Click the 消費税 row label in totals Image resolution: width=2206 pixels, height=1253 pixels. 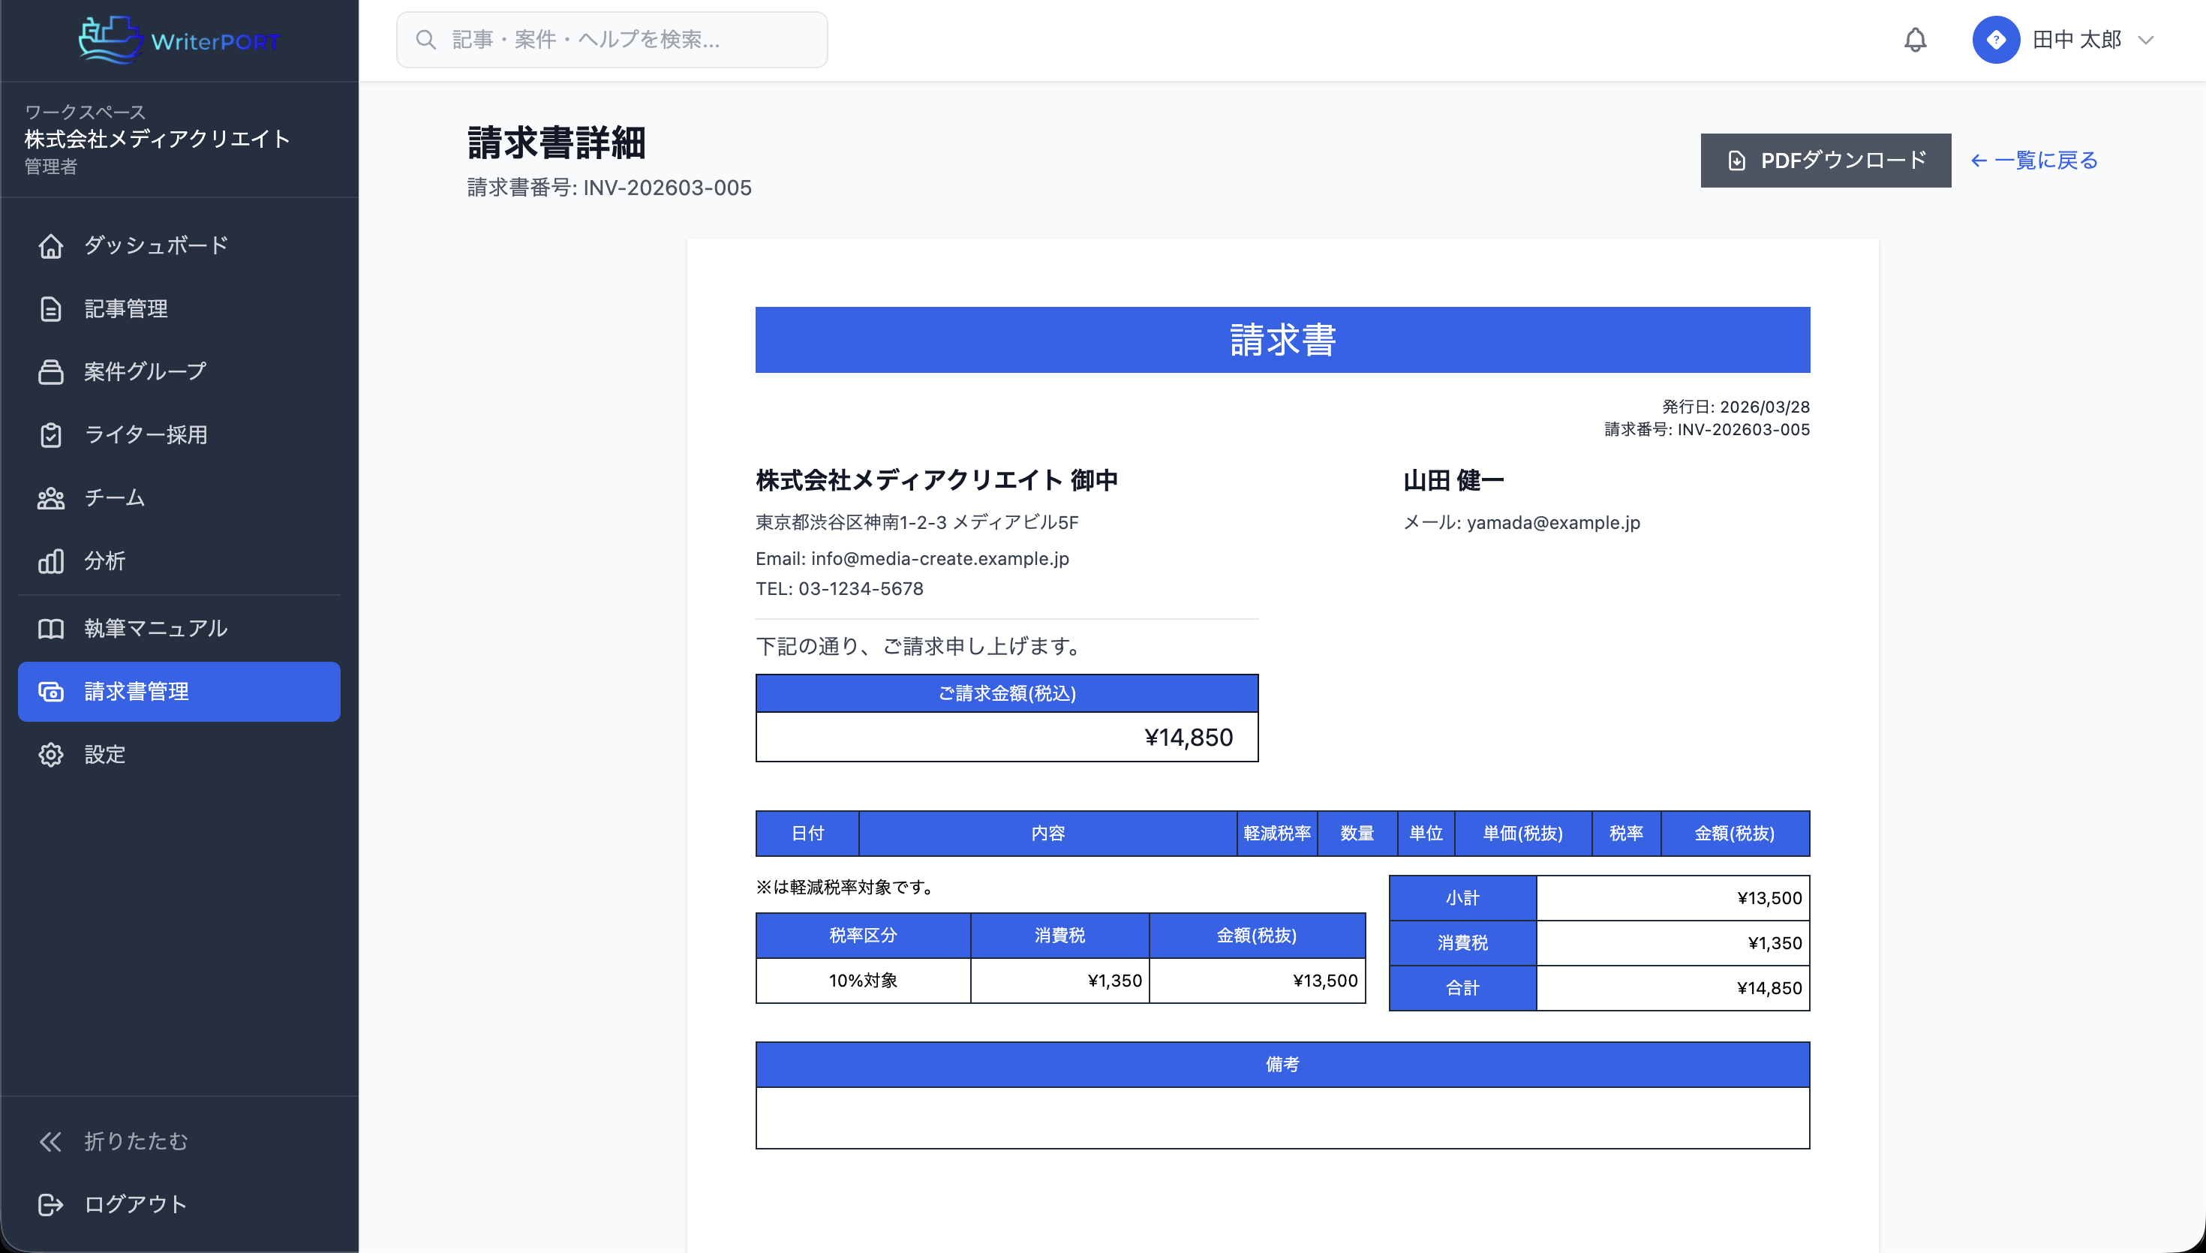tap(1462, 942)
